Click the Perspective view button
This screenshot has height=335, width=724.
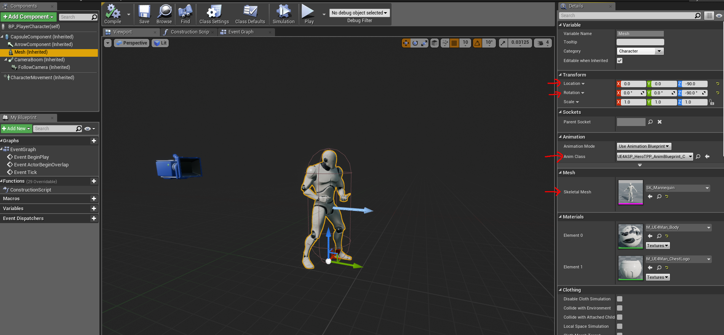coord(131,43)
